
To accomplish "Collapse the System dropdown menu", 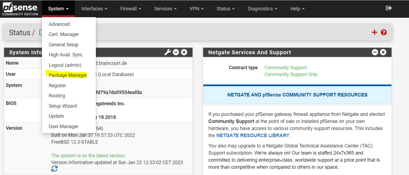I will 58,9.
